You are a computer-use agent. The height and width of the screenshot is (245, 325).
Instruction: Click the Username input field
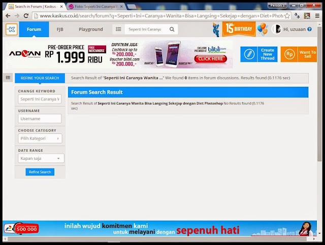pyautogui.click(x=40, y=119)
